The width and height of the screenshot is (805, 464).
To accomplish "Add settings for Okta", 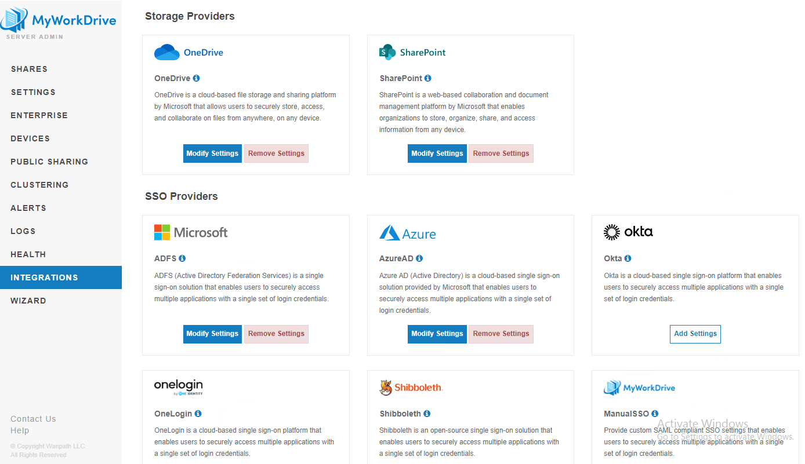I will pos(695,334).
